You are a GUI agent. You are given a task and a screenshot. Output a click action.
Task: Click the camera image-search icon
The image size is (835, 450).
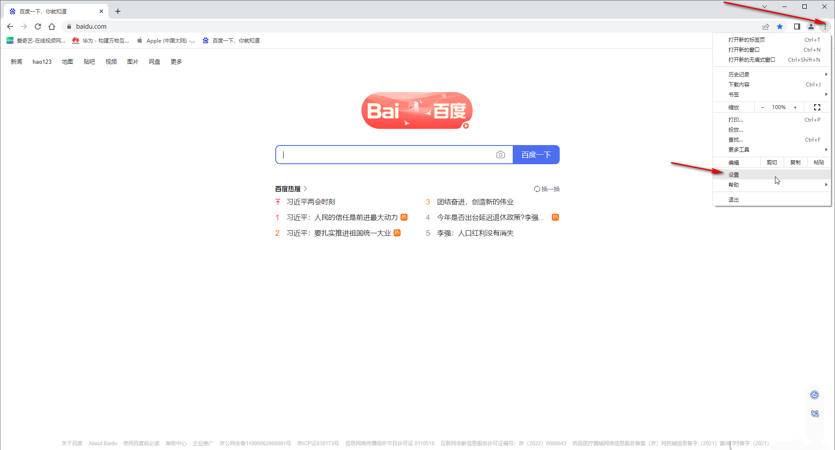[501, 155]
